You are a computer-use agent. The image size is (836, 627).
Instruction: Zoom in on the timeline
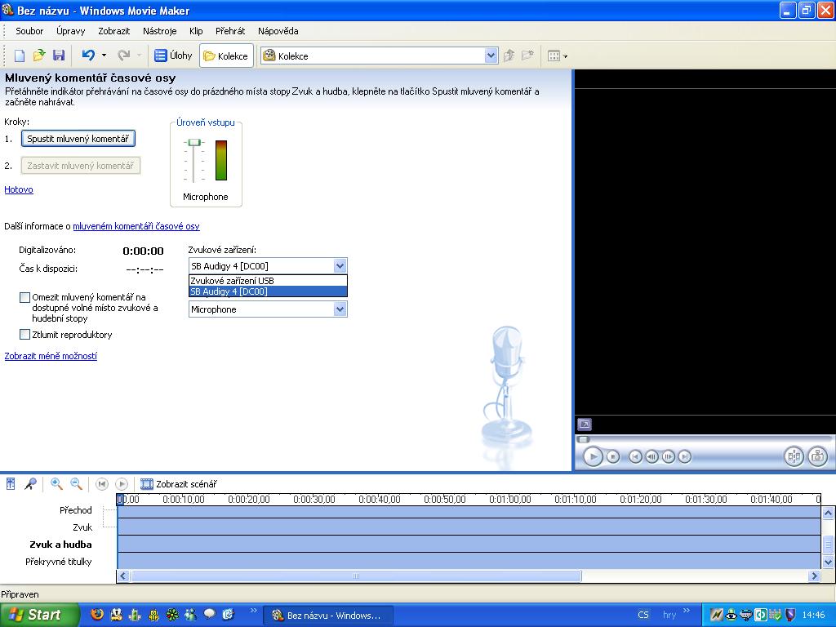point(56,484)
